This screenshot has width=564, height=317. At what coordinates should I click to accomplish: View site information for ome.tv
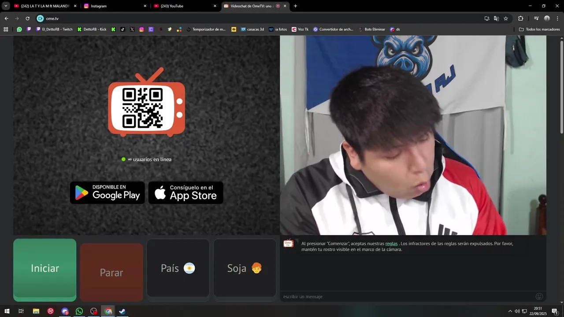[x=40, y=18]
